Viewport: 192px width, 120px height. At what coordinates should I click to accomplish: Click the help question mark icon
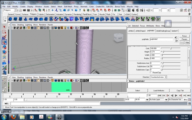[x=80, y=10]
